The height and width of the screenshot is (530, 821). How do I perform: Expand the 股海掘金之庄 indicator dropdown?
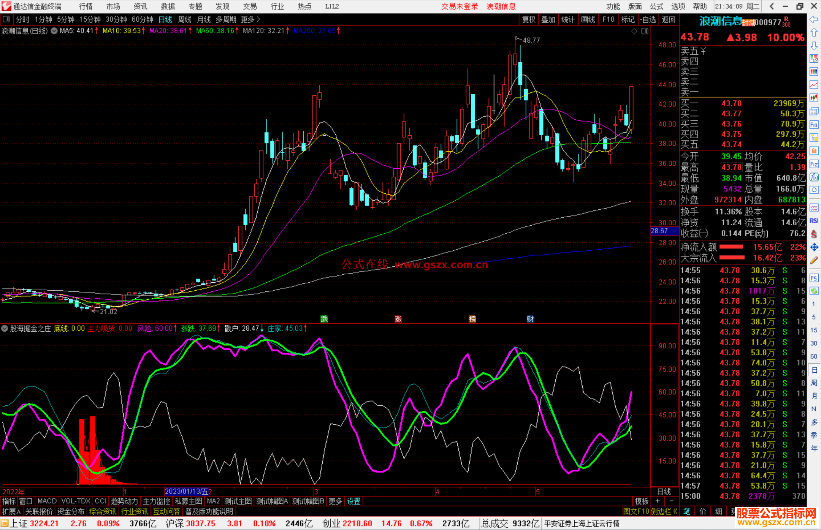tap(5, 328)
